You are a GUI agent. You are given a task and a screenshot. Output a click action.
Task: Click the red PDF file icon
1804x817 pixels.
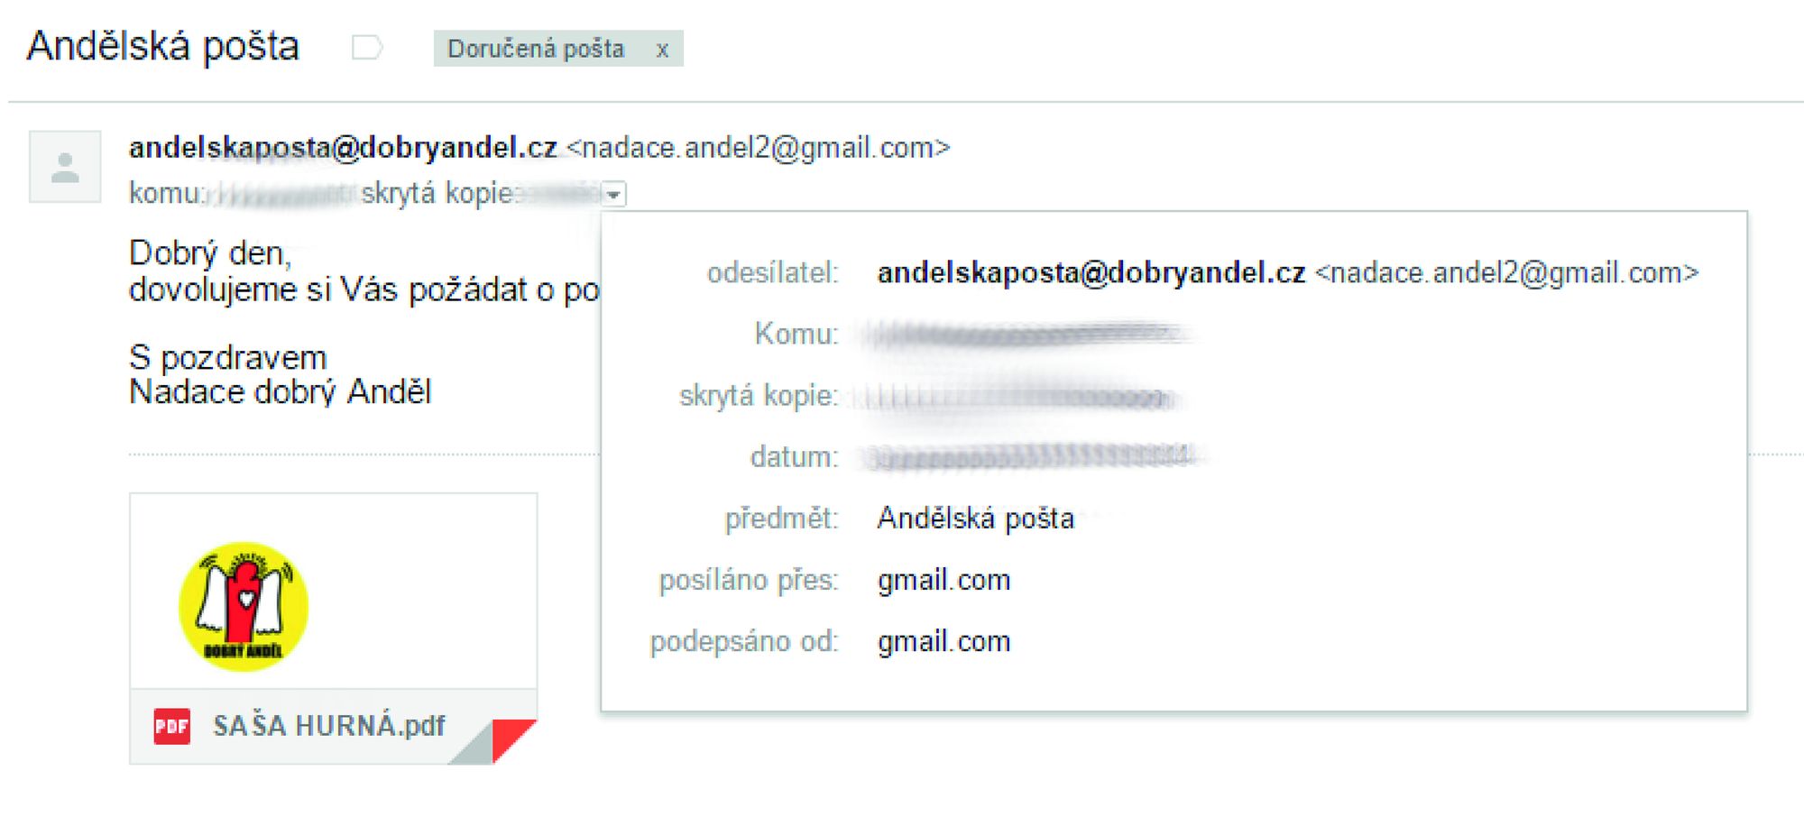pos(171,726)
